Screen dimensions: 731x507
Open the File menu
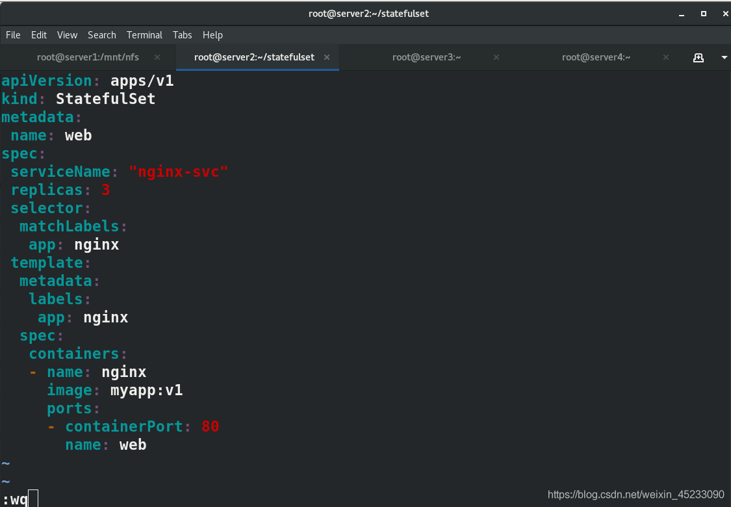pyautogui.click(x=13, y=35)
